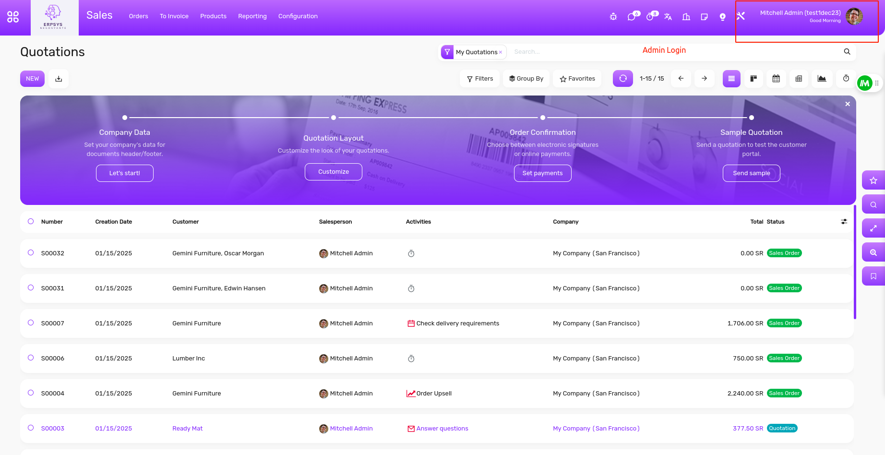
Task: Click the Send sample button
Action: 751,173
